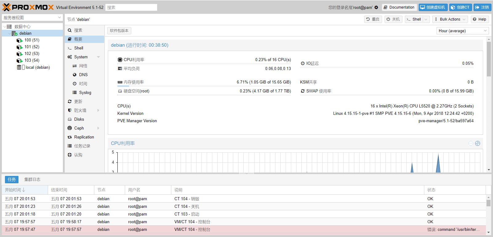Click the 软件包版本 button
Viewport: 493px width, 237px height.
pyautogui.click(x=119, y=31)
